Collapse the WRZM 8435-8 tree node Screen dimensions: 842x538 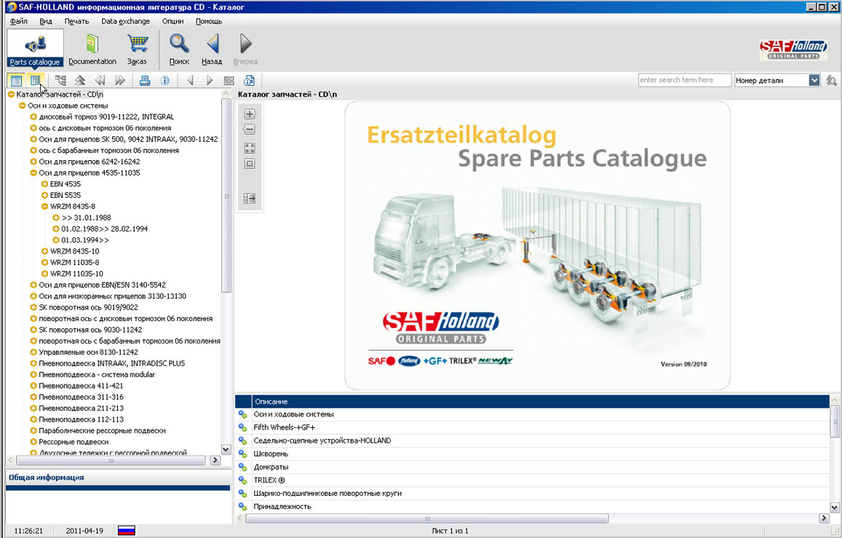pyautogui.click(x=45, y=207)
